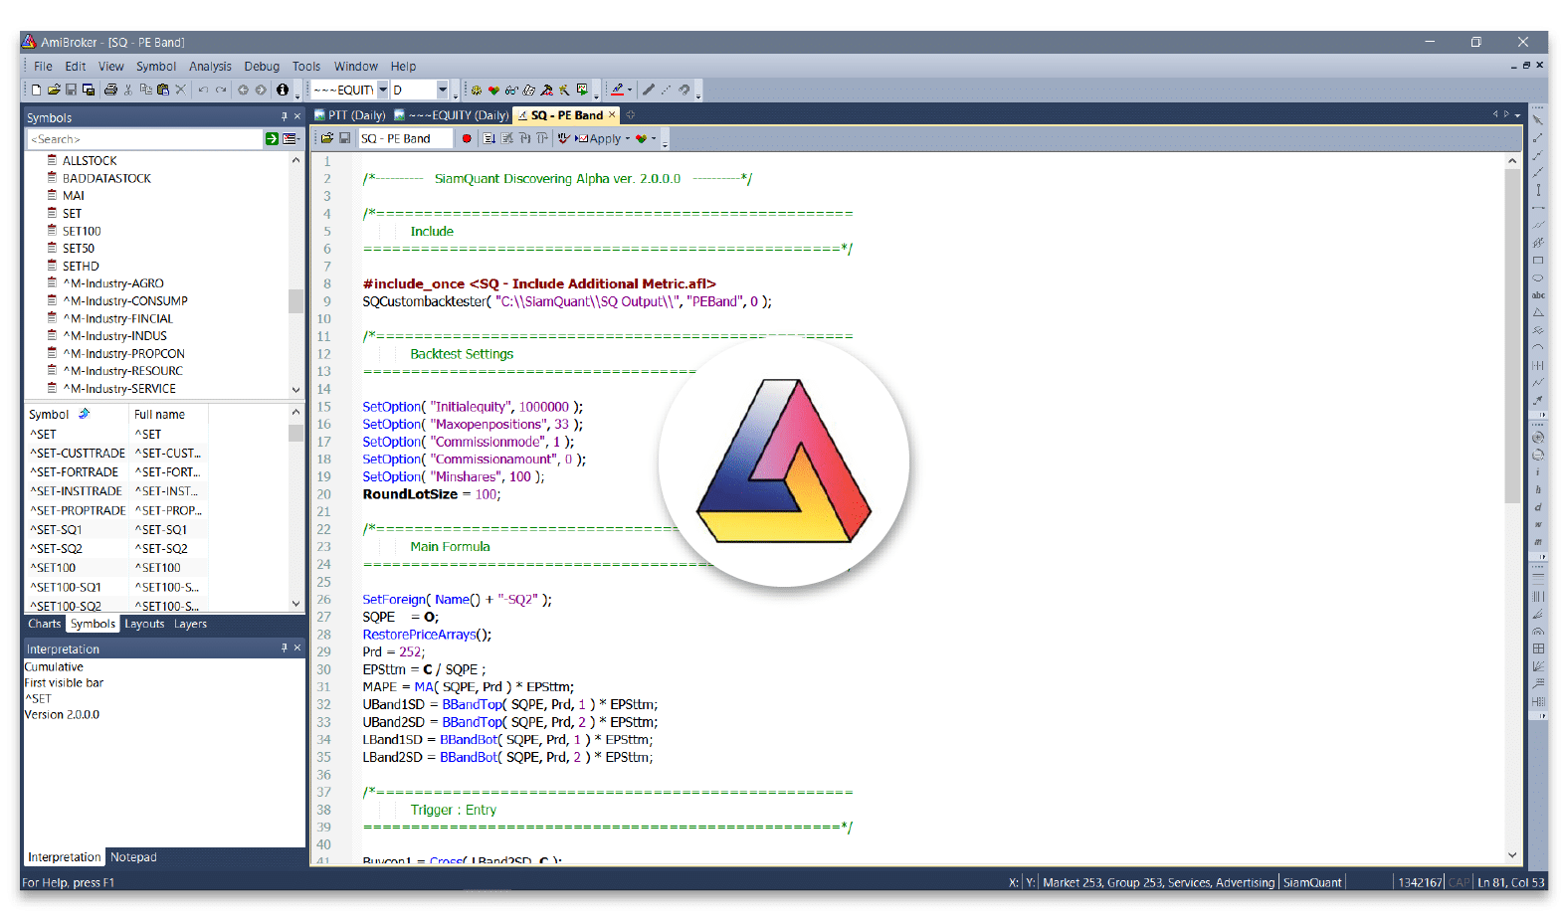This screenshot has width=1565, height=924.
Task: Click the red Record breakpoint icon in editor toolbar
Action: point(467,138)
